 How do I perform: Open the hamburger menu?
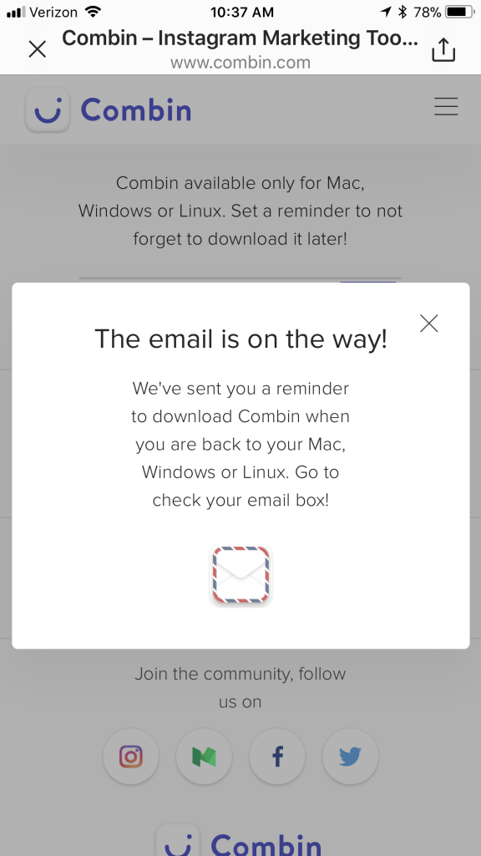click(x=446, y=106)
